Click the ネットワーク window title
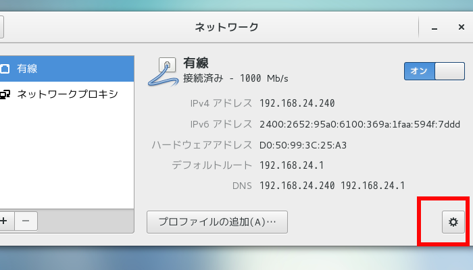 pyautogui.click(x=226, y=28)
